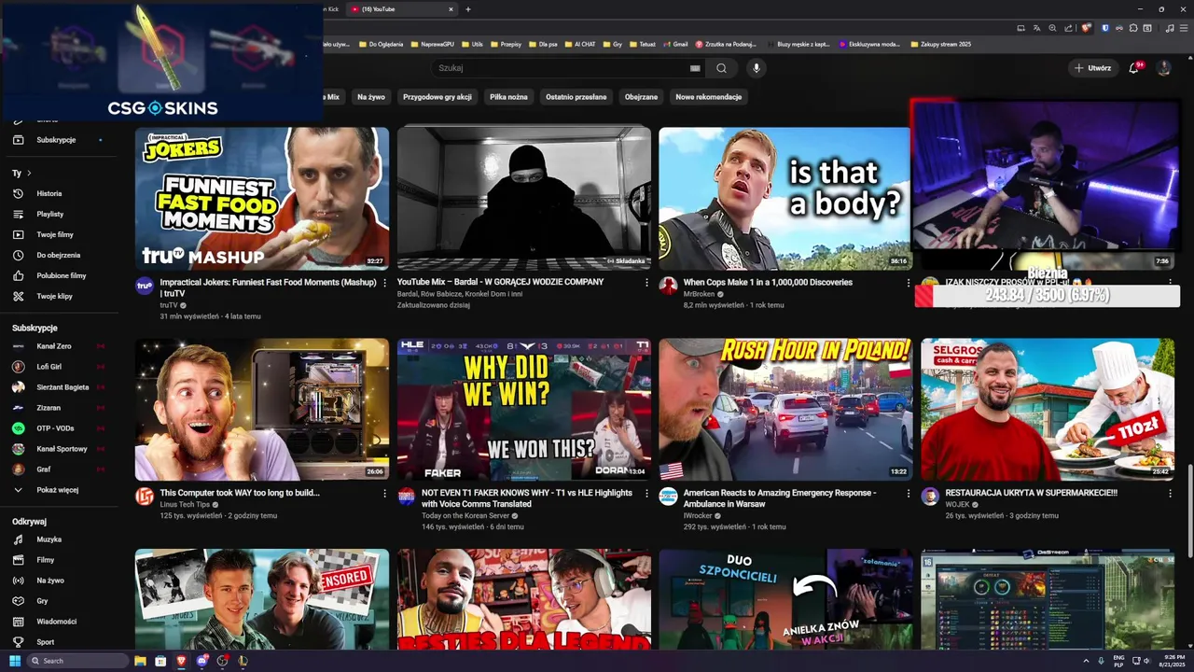
Task: Open the Sierżant Bagieta subscription
Action: [62, 387]
